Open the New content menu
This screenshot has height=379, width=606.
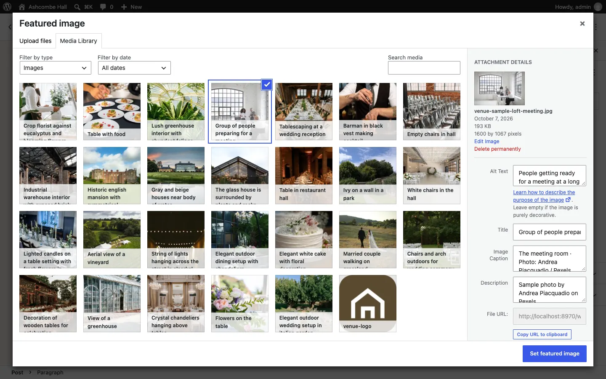tap(131, 7)
